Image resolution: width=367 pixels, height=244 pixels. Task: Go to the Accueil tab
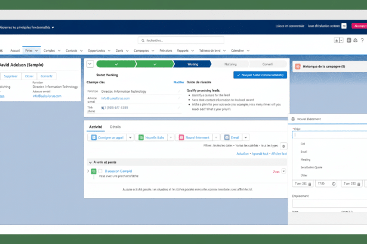coord(15,51)
